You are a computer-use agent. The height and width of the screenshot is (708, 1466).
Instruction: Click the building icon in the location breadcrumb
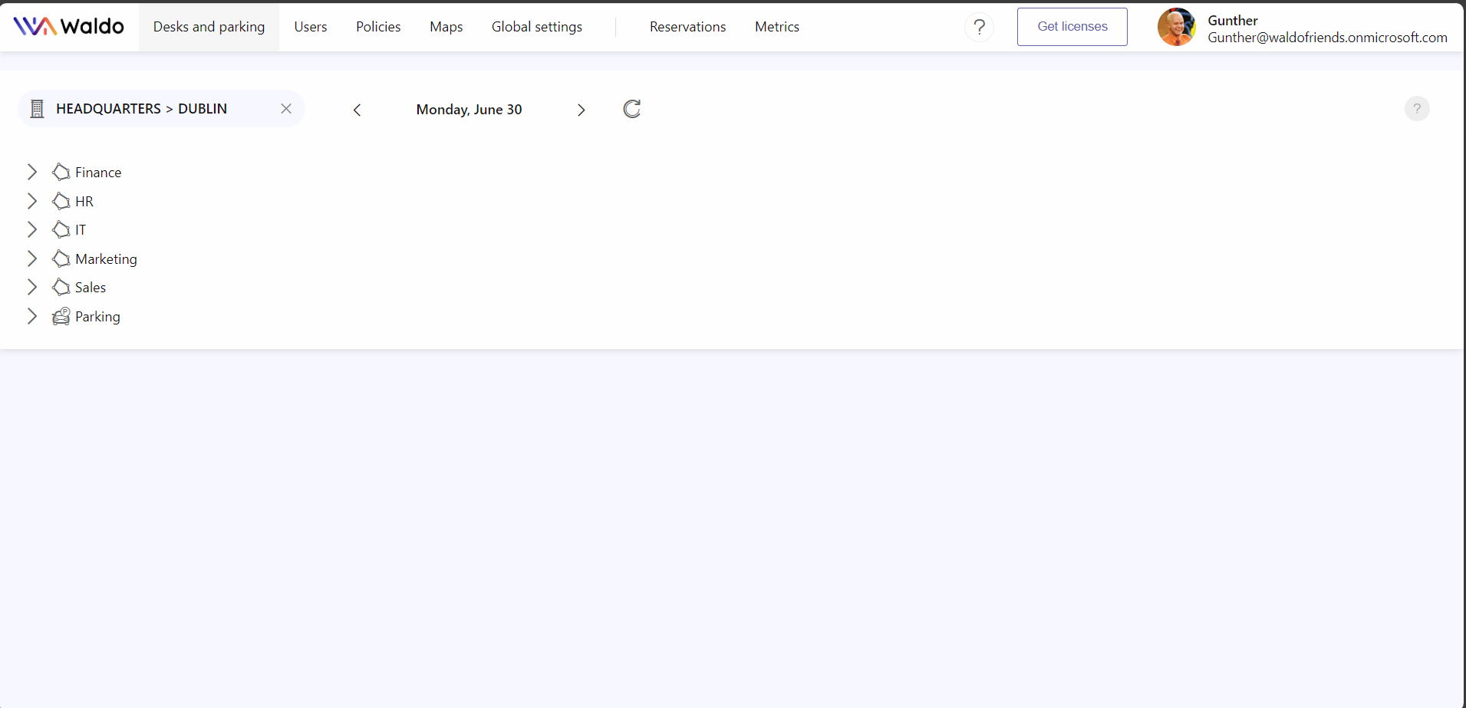point(36,108)
